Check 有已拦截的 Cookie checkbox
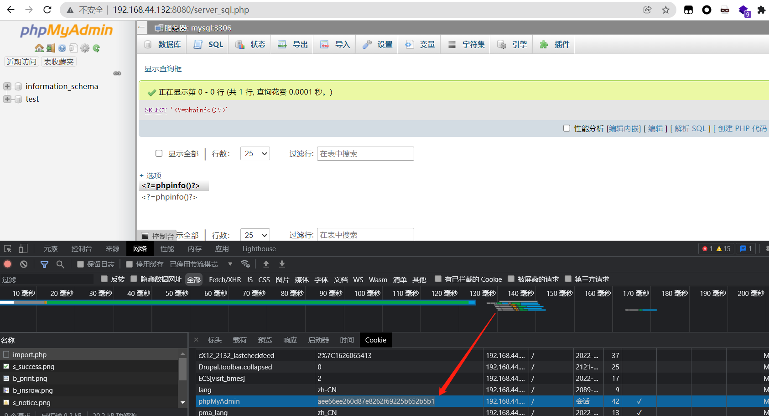 (x=438, y=279)
